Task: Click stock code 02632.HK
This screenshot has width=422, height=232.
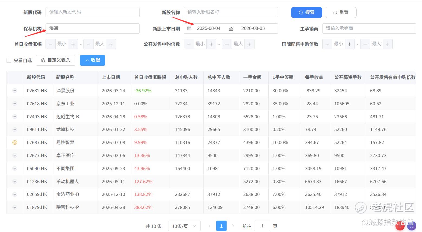Action: pos(37,91)
